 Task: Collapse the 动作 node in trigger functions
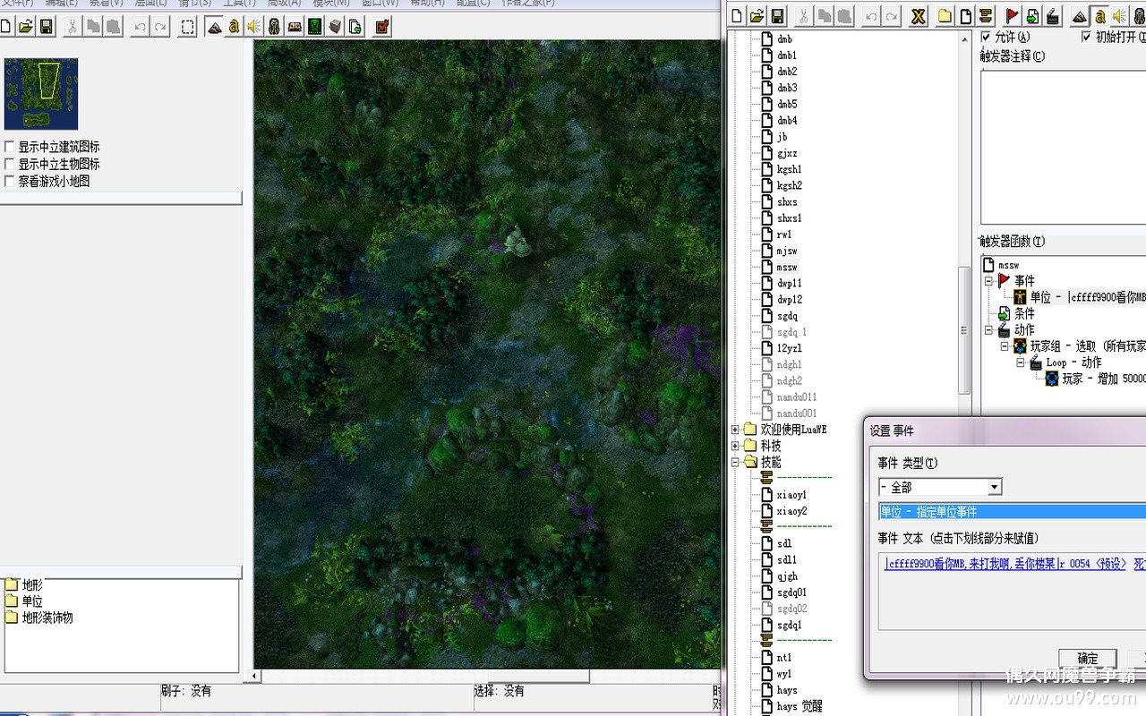tap(990, 330)
